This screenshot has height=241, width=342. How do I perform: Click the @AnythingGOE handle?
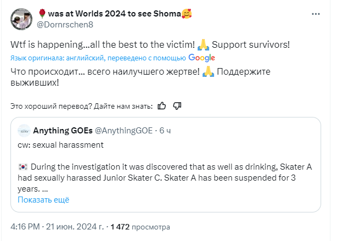124,131
